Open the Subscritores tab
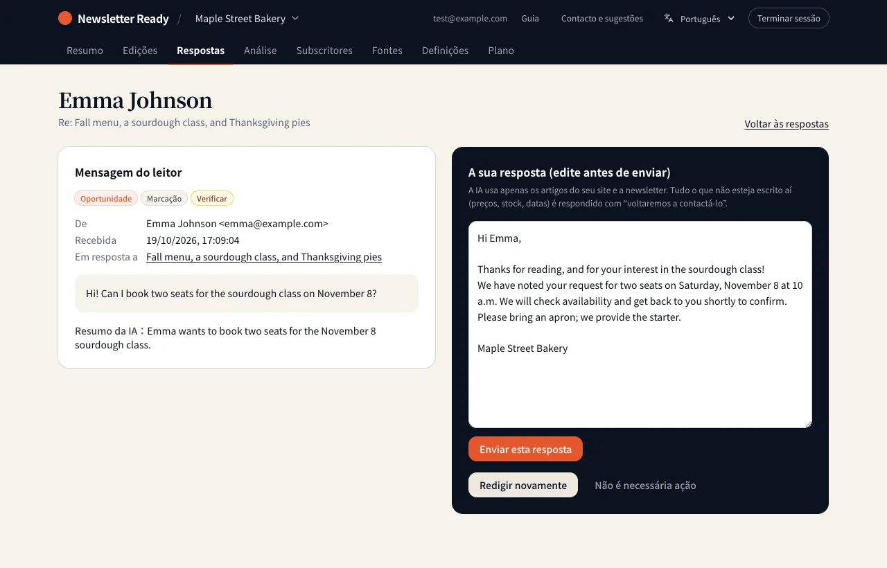 (x=324, y=50)
